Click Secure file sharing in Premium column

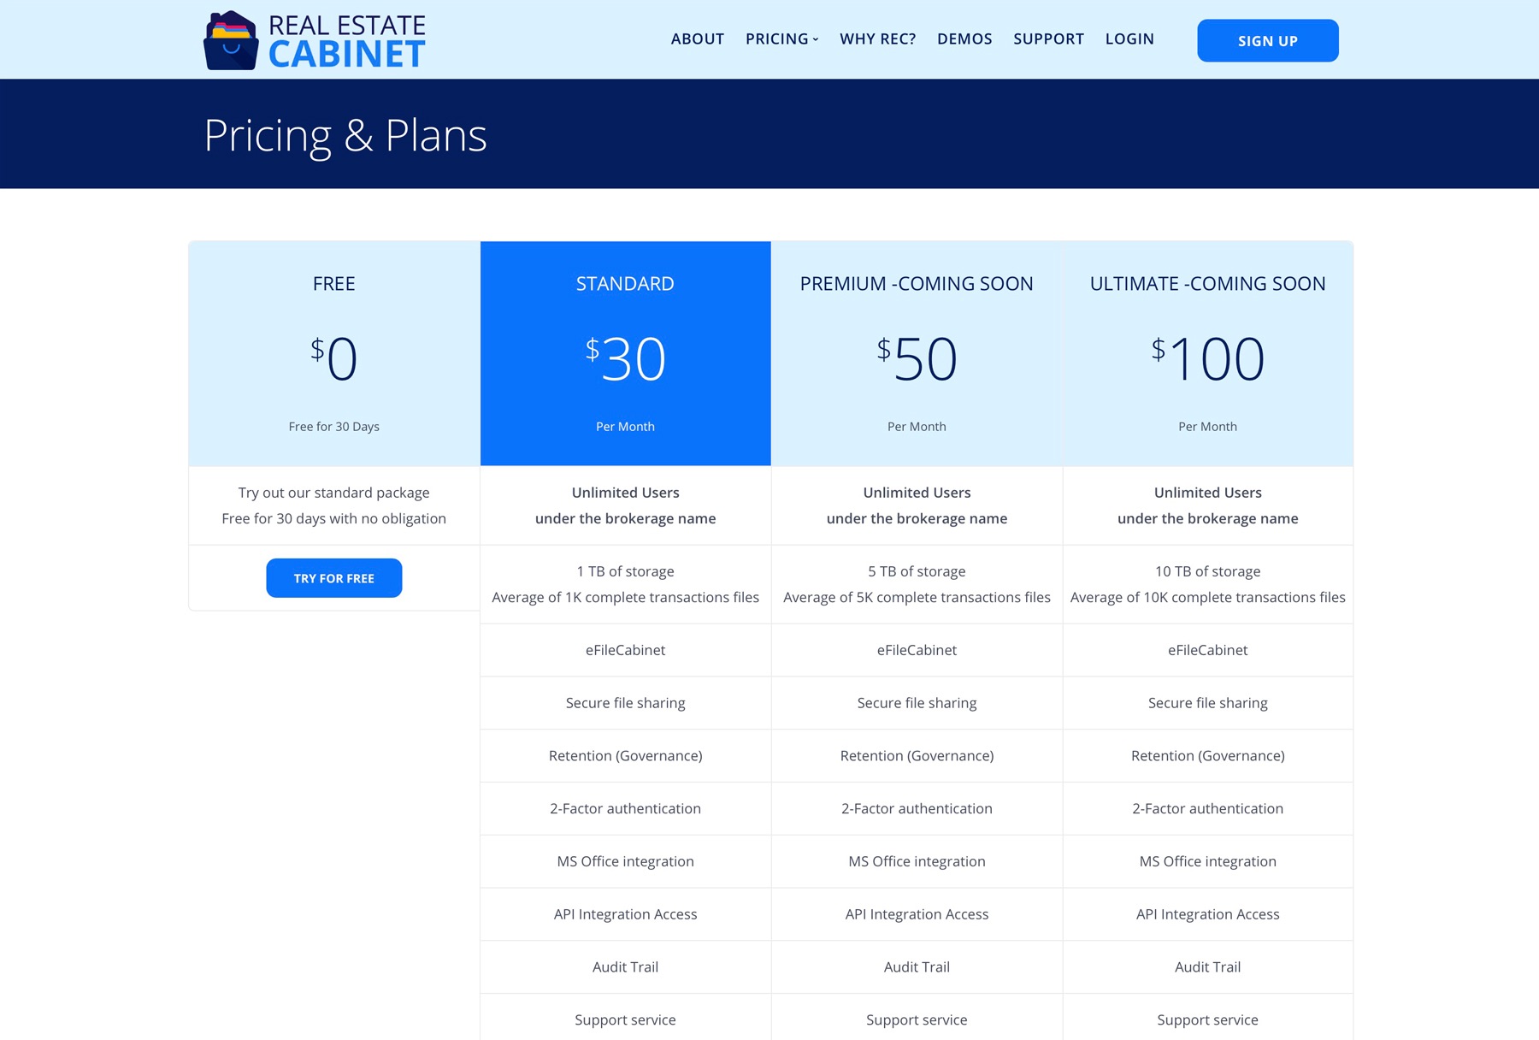(x=916, y=702)
